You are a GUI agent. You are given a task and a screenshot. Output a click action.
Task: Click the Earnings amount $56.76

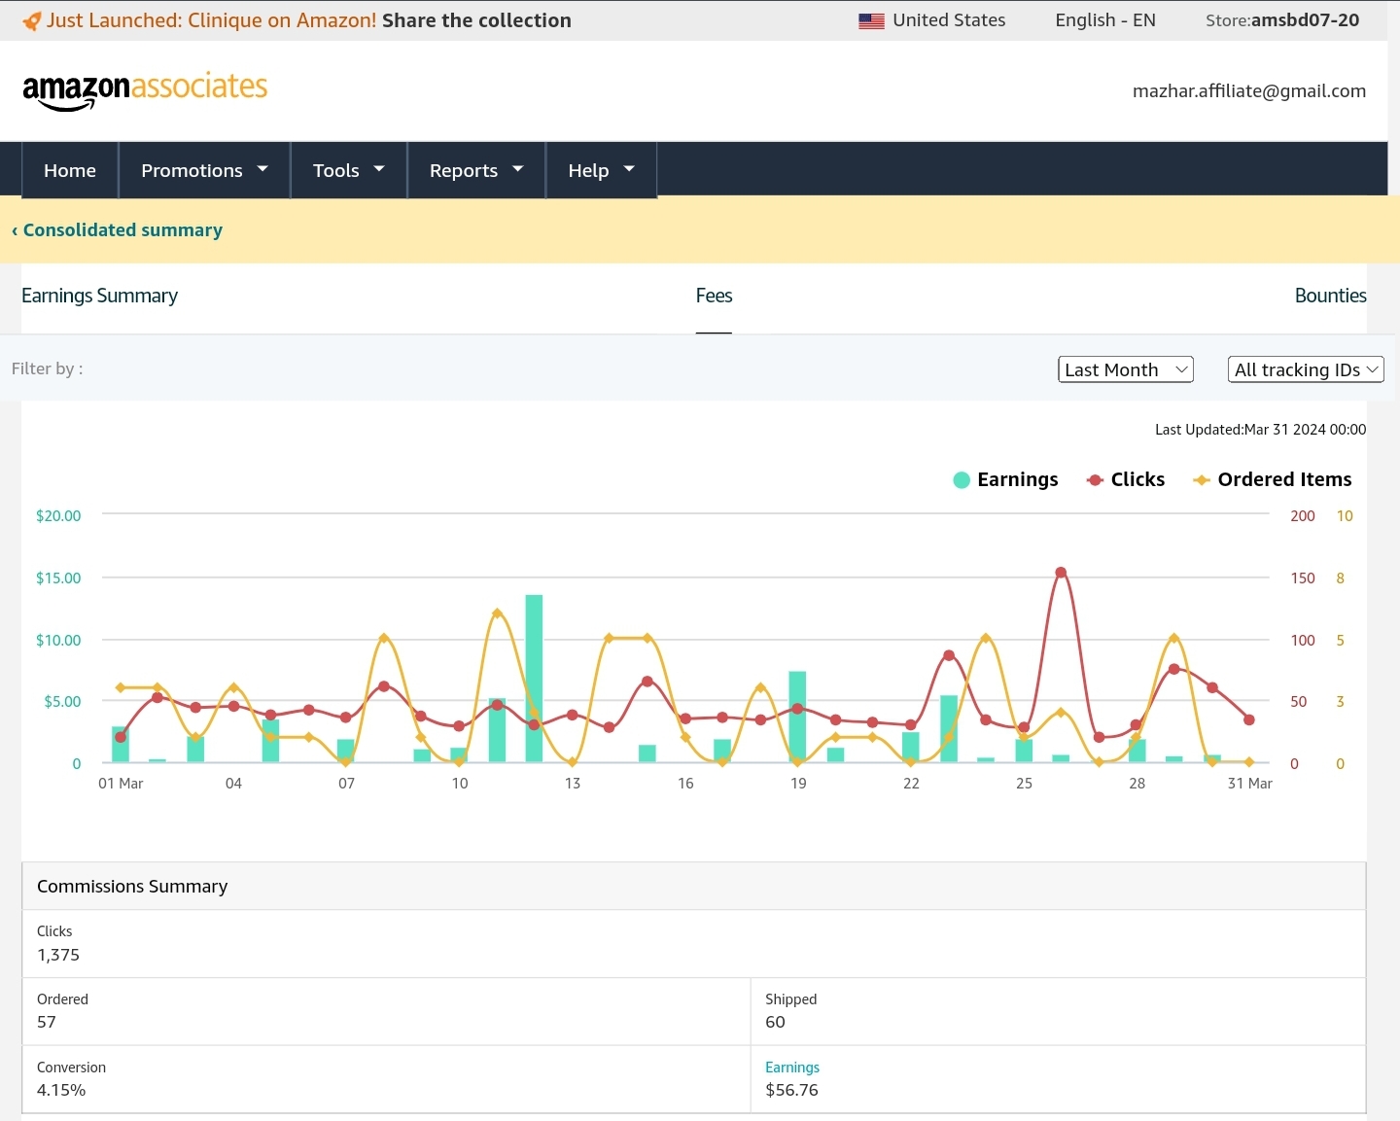point(791,1090)
